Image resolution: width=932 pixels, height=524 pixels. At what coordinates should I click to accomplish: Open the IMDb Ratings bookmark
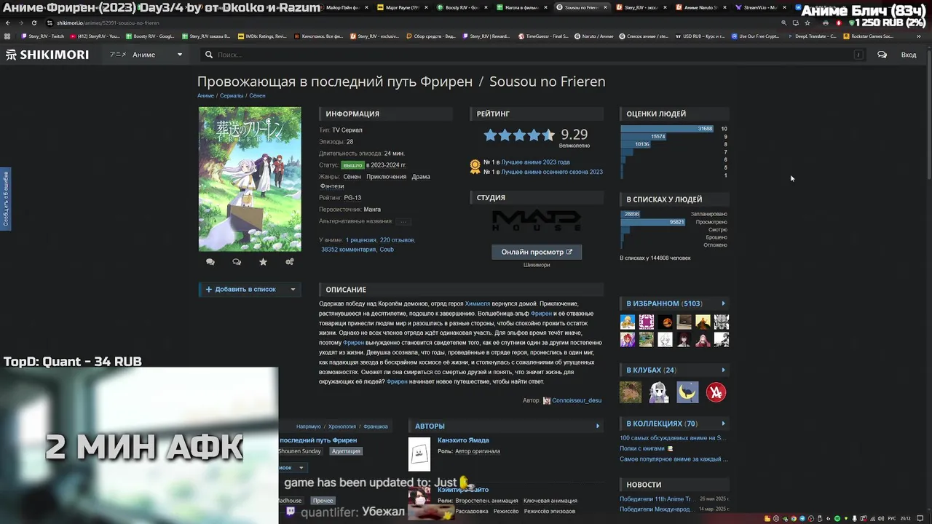263,36
